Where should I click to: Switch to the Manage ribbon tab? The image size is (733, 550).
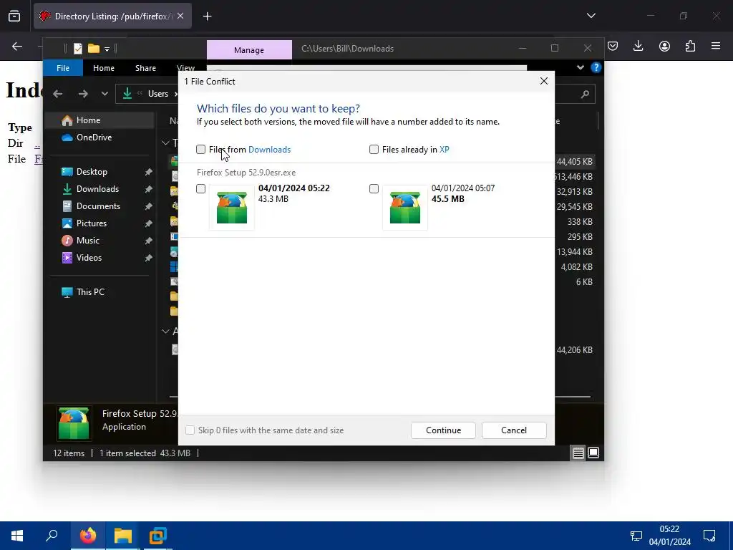[249, 50]
